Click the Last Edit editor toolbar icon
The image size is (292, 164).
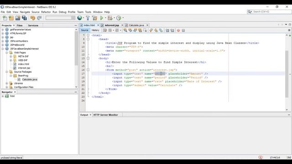105,31
